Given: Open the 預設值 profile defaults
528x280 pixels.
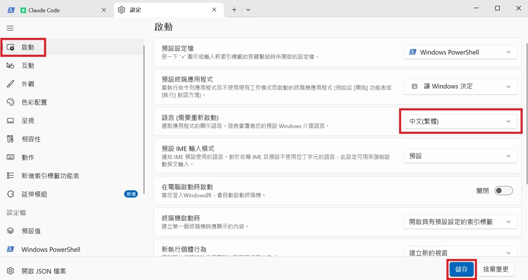Looking at the screenshot, I should pos(72,231).
